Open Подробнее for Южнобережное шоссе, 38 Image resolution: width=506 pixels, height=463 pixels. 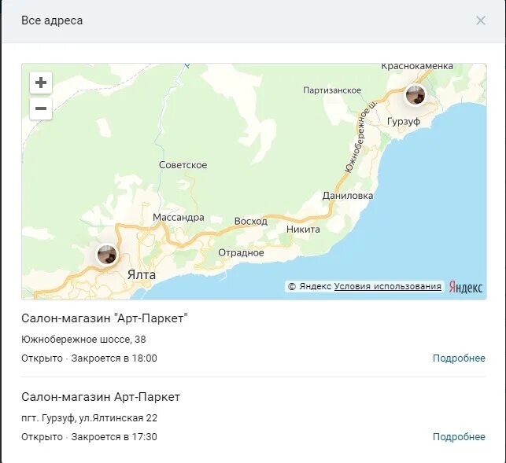(459, 358)
